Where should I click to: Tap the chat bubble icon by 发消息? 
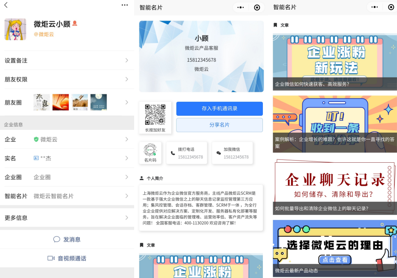(x=57, y=239)
